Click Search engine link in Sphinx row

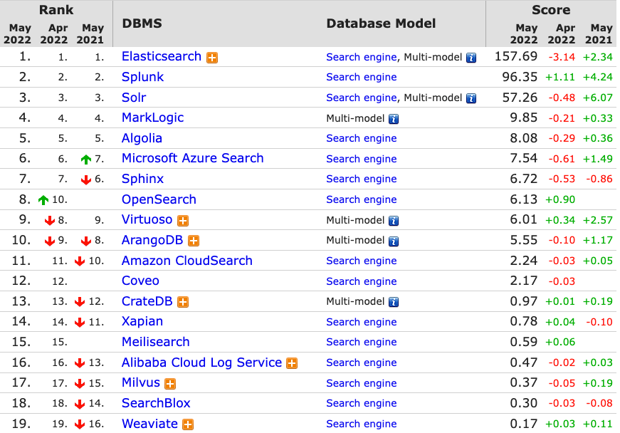[362, 179]
